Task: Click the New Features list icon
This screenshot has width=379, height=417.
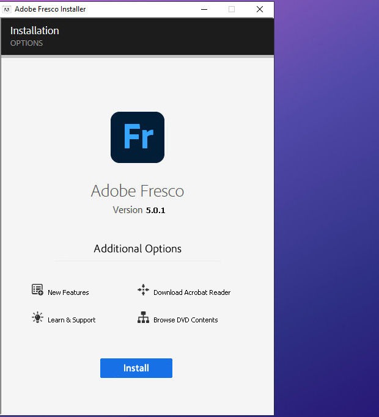Action: click(37, 290)
